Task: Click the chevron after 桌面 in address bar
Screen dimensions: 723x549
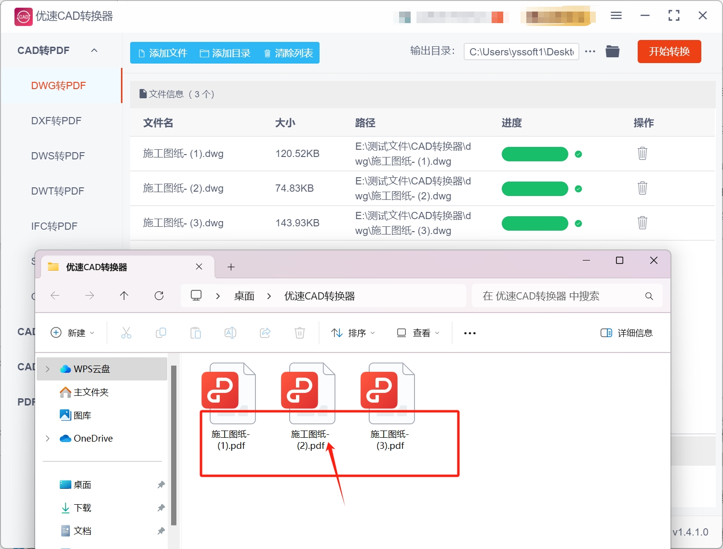Action: point(269,296)
